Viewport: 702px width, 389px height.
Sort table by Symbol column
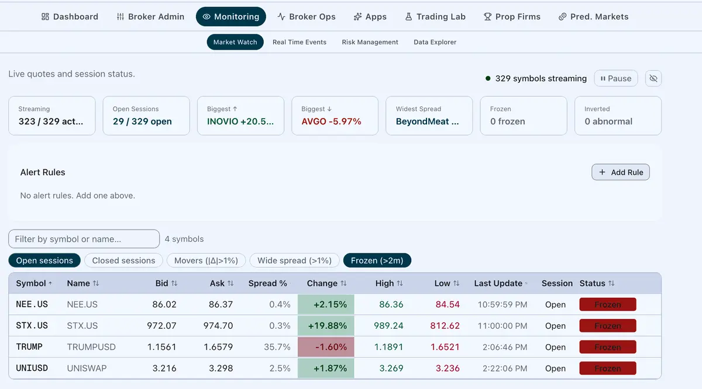(34, 283)
